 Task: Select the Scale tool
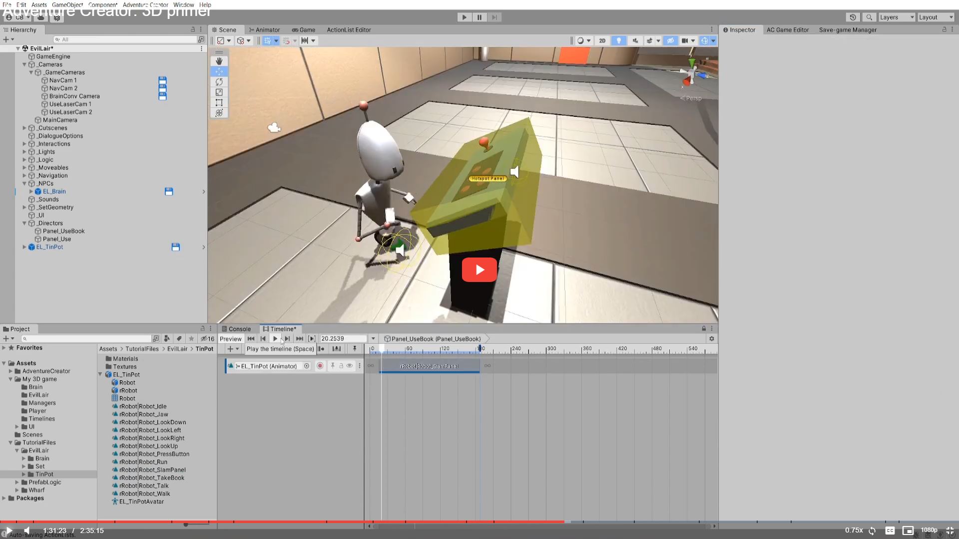pos(219,92)
